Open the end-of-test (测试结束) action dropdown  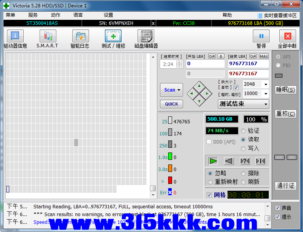point(244,104)
